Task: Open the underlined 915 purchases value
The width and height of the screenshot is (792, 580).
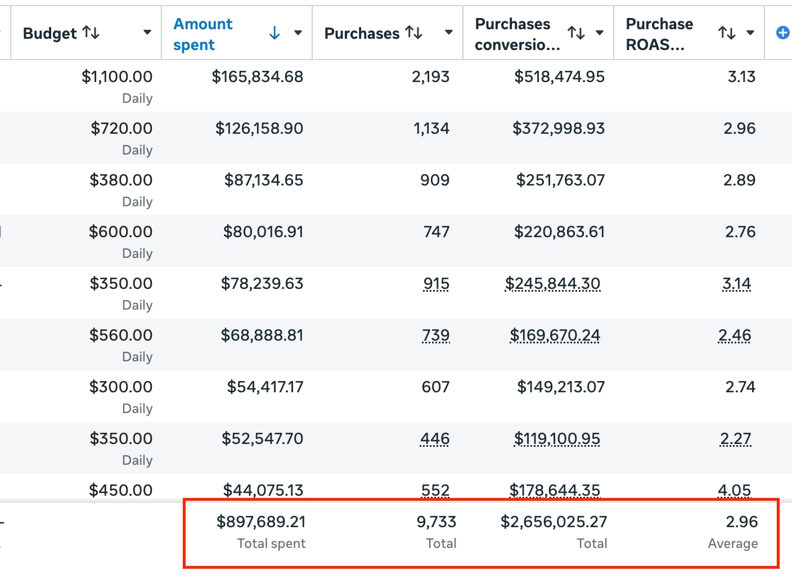Action: [436, 284]
